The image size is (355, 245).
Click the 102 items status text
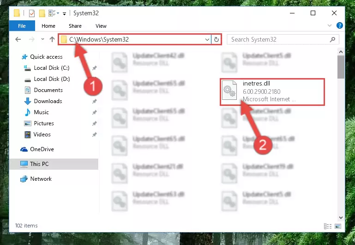pyautogui.click(x=26, y=226)
